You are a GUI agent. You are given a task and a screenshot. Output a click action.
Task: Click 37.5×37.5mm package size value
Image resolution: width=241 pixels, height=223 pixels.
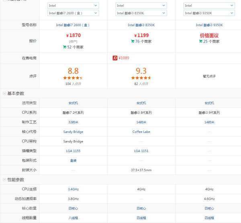coord(141,170)
